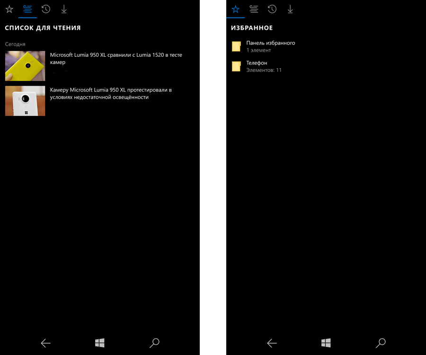This screenshot has height=355, width=426.
Task: Tap Back arrow on right phone
Action: 272,343
